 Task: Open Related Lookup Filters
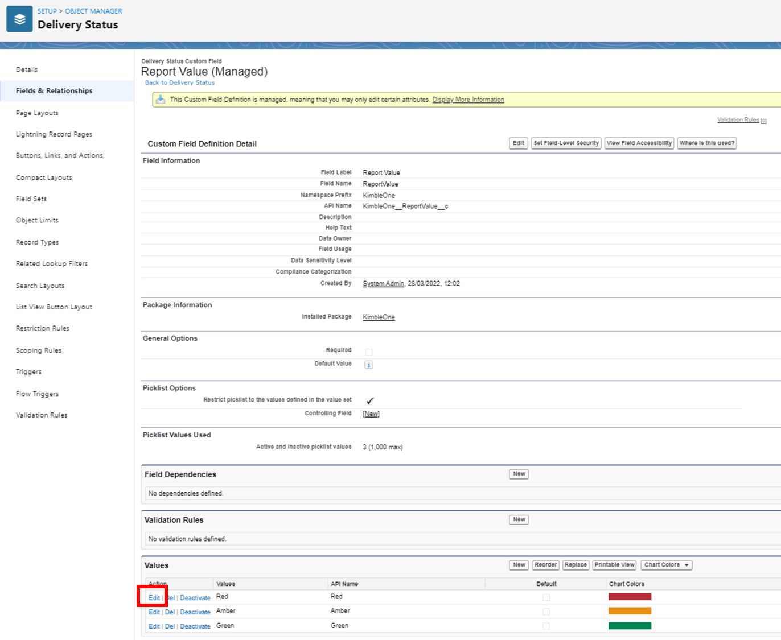pos(52,263)
